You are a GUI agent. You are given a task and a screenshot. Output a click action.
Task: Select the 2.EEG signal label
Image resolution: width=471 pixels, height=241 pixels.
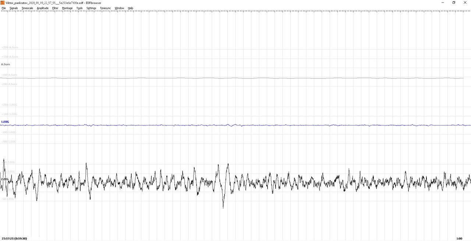pyautogui.click(x=5, y=179)
